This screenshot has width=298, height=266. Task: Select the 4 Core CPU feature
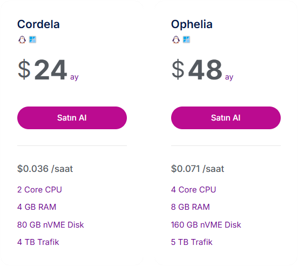pyautogui.click(x=193, y=190)
